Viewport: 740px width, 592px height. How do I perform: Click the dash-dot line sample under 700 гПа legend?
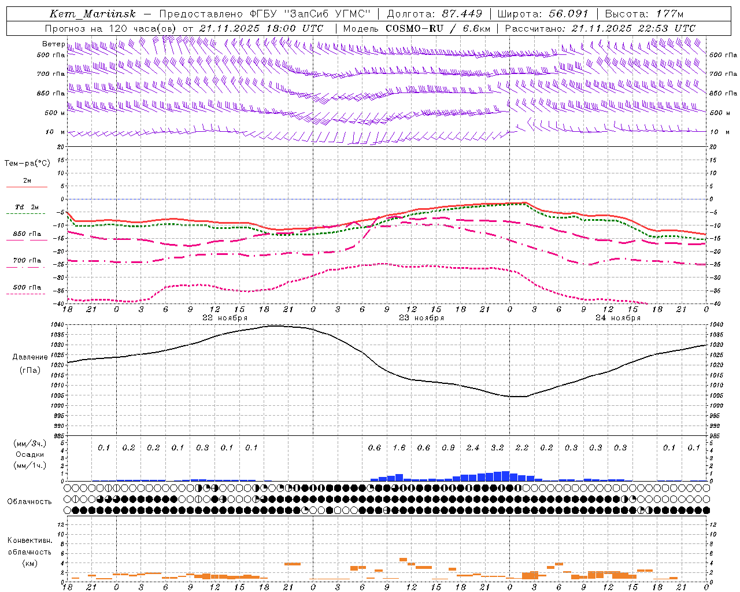[x=27, y=267]
